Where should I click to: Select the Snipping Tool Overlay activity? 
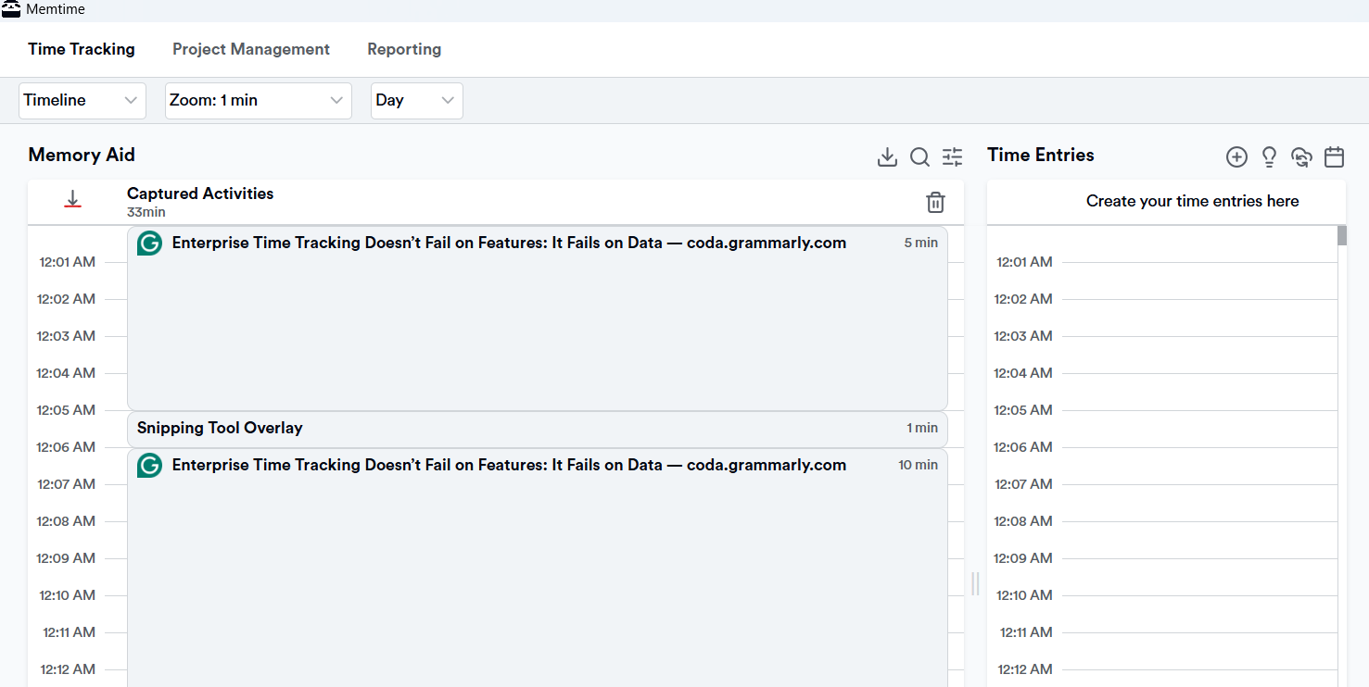click(538, 429)
